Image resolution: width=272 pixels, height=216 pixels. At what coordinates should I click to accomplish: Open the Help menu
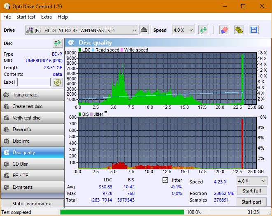(63, 17)
